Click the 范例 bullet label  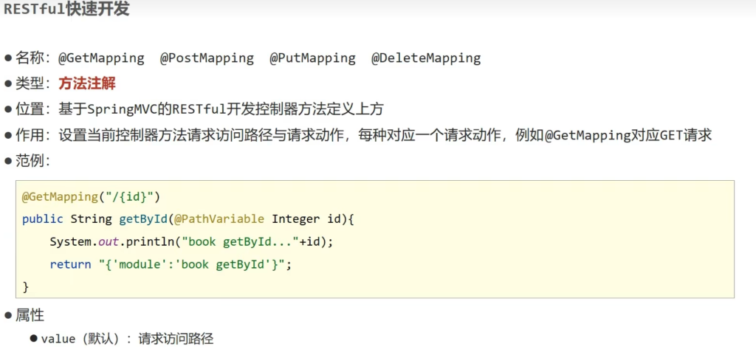coord(32,161)
